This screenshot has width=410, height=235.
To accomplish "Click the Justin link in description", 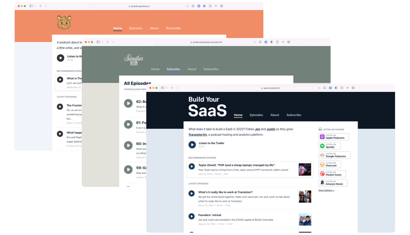I will [x=271, y=129].
